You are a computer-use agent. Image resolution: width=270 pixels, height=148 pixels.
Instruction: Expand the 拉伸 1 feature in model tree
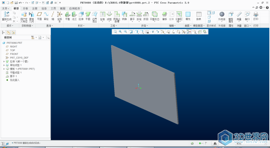tap(4, 61)
